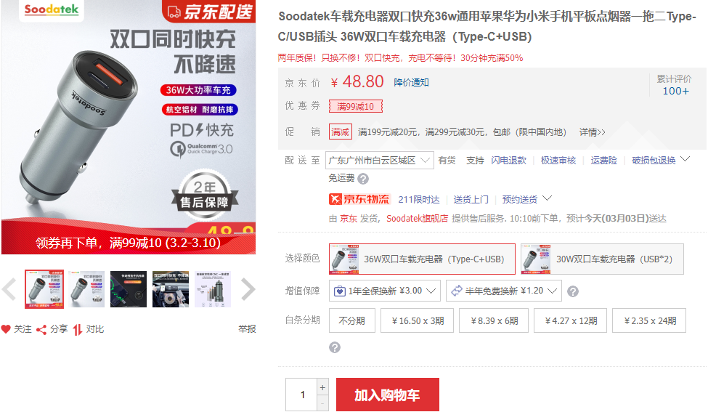The image size is (708, 412).
Task: Click the share icon below thumbnails
Action: [41, 330]
